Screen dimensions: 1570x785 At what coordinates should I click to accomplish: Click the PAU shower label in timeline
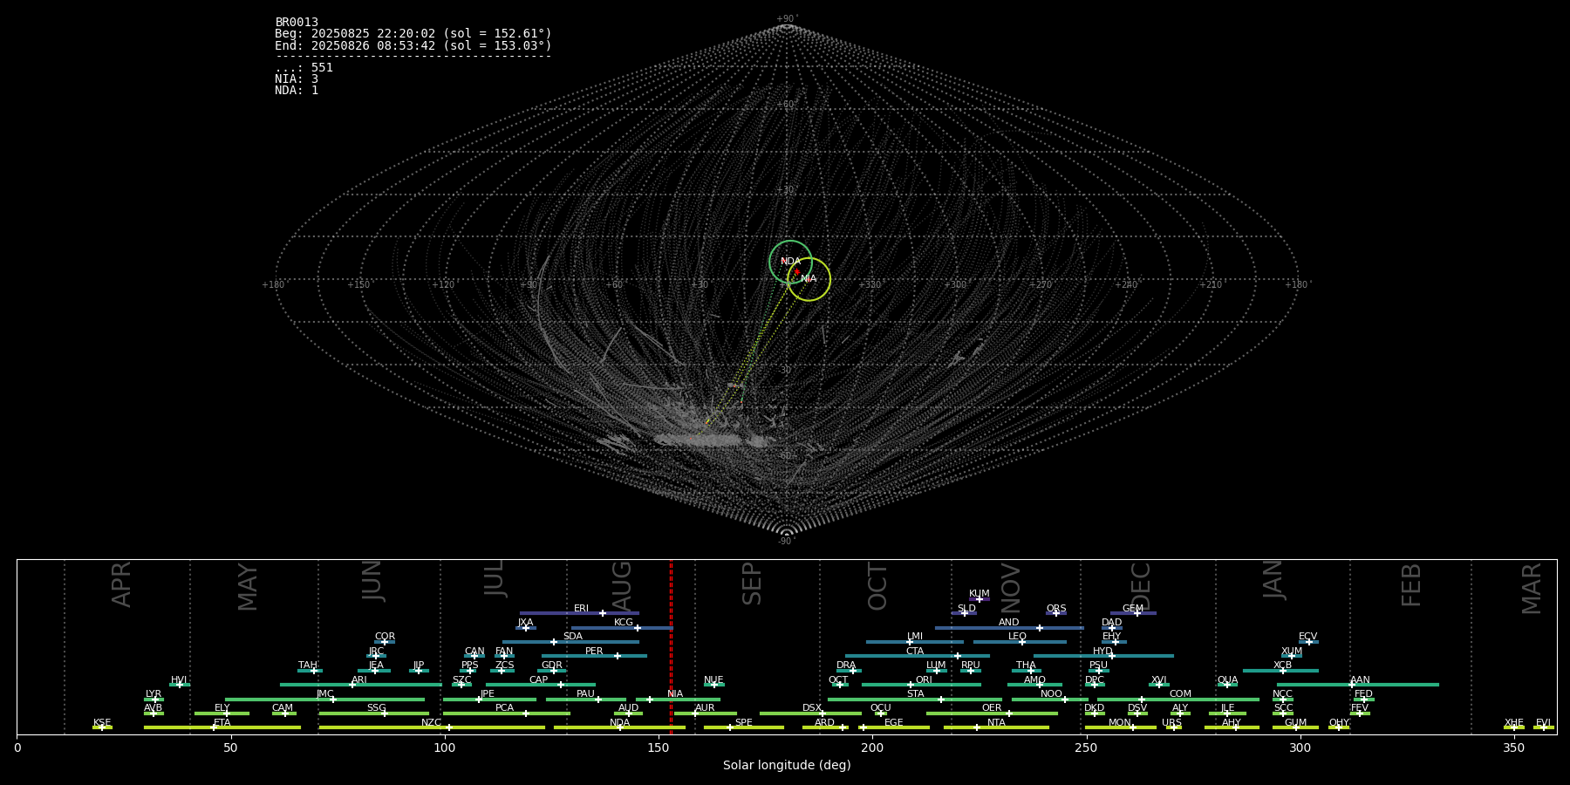(585, 694)
